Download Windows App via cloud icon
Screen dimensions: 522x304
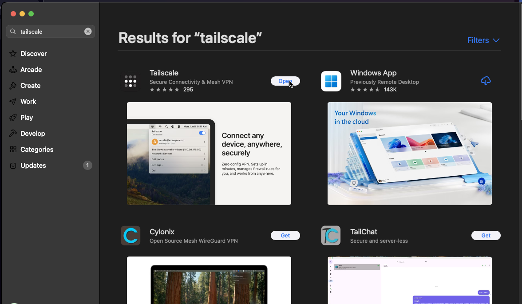pos(486,81)
